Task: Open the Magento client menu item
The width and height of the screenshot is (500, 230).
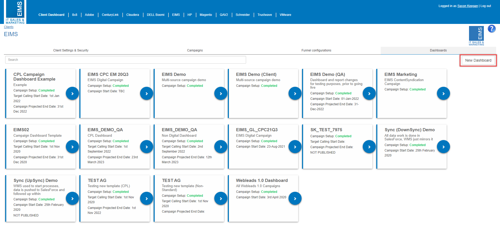Action: tap(206, 15)
